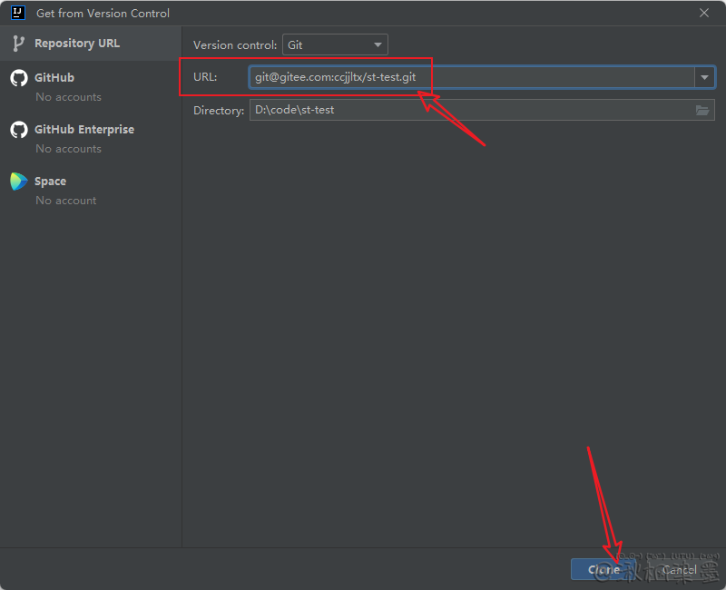Open the GitHub Enterprise section label

(83, 130)
